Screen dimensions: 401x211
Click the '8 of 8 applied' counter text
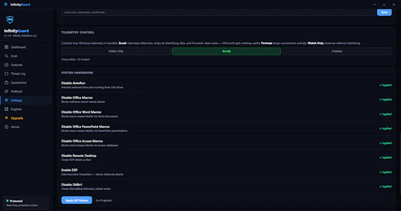104,200
